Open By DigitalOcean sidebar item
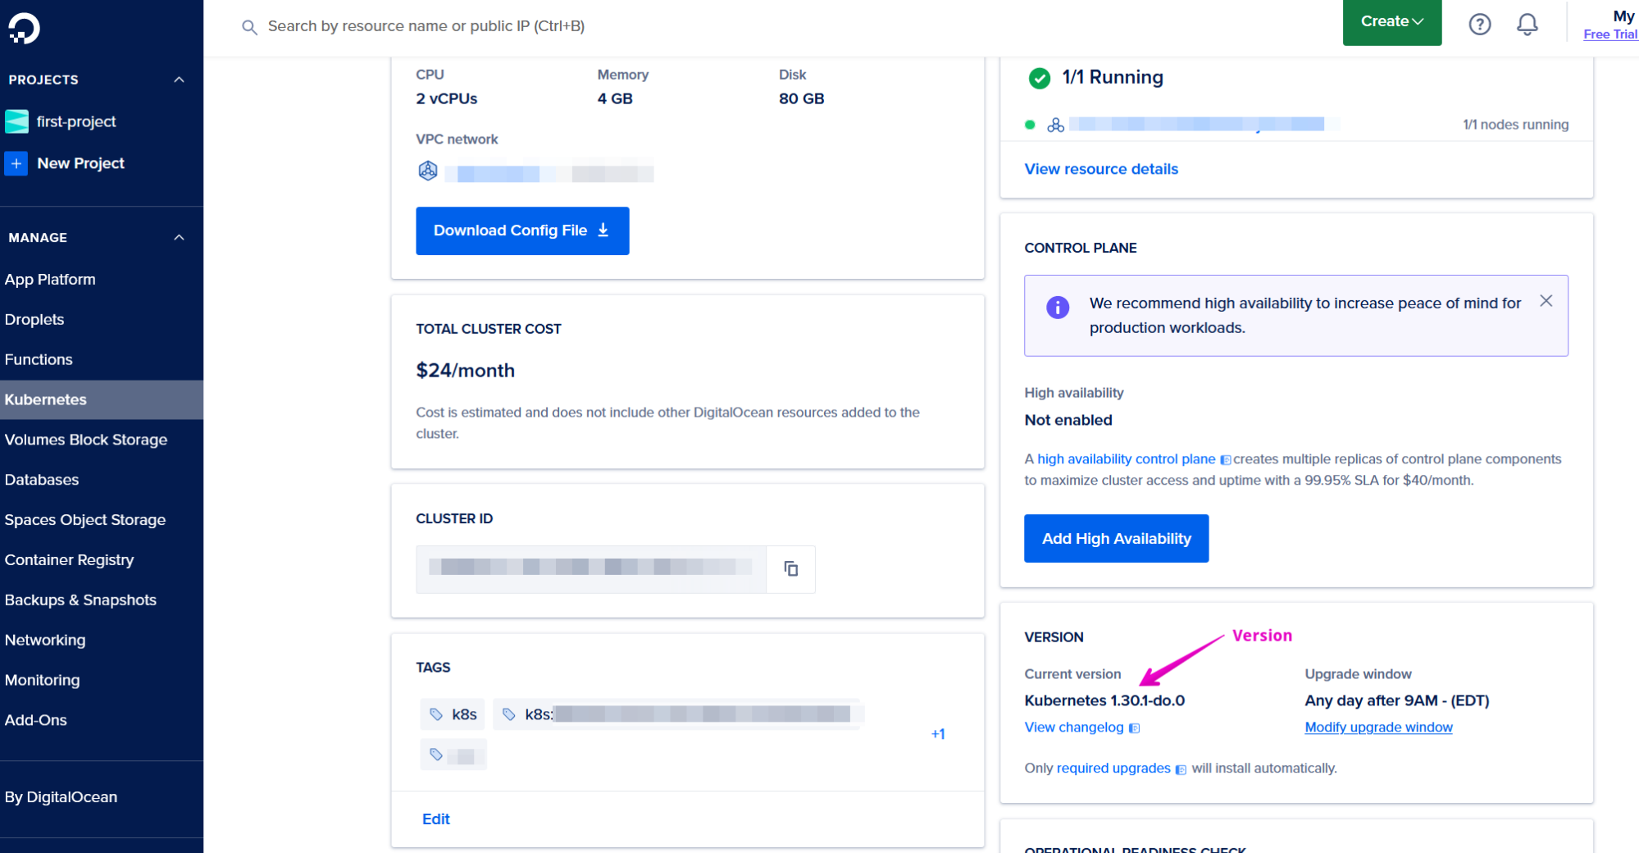The width and height of the screenshot is (1639, 853). click(x=61, y=797)
